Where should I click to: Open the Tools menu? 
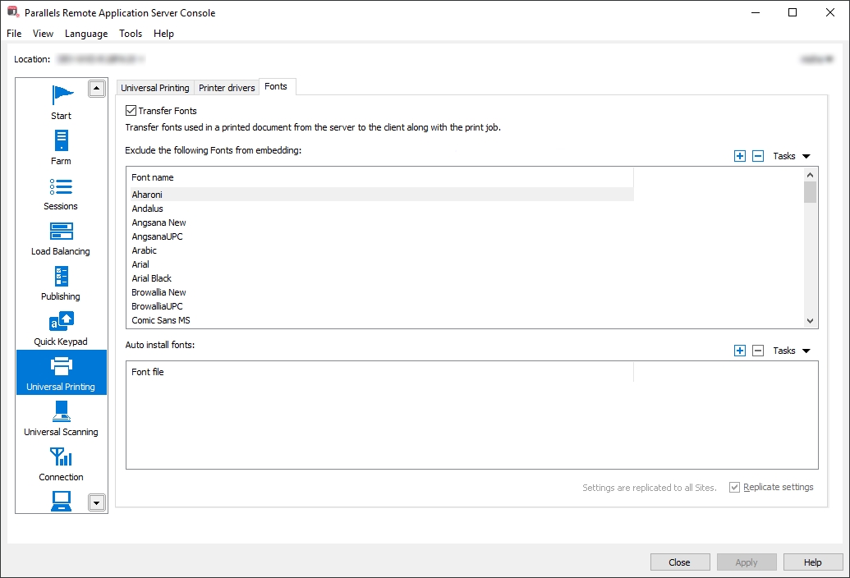[131, 34]
